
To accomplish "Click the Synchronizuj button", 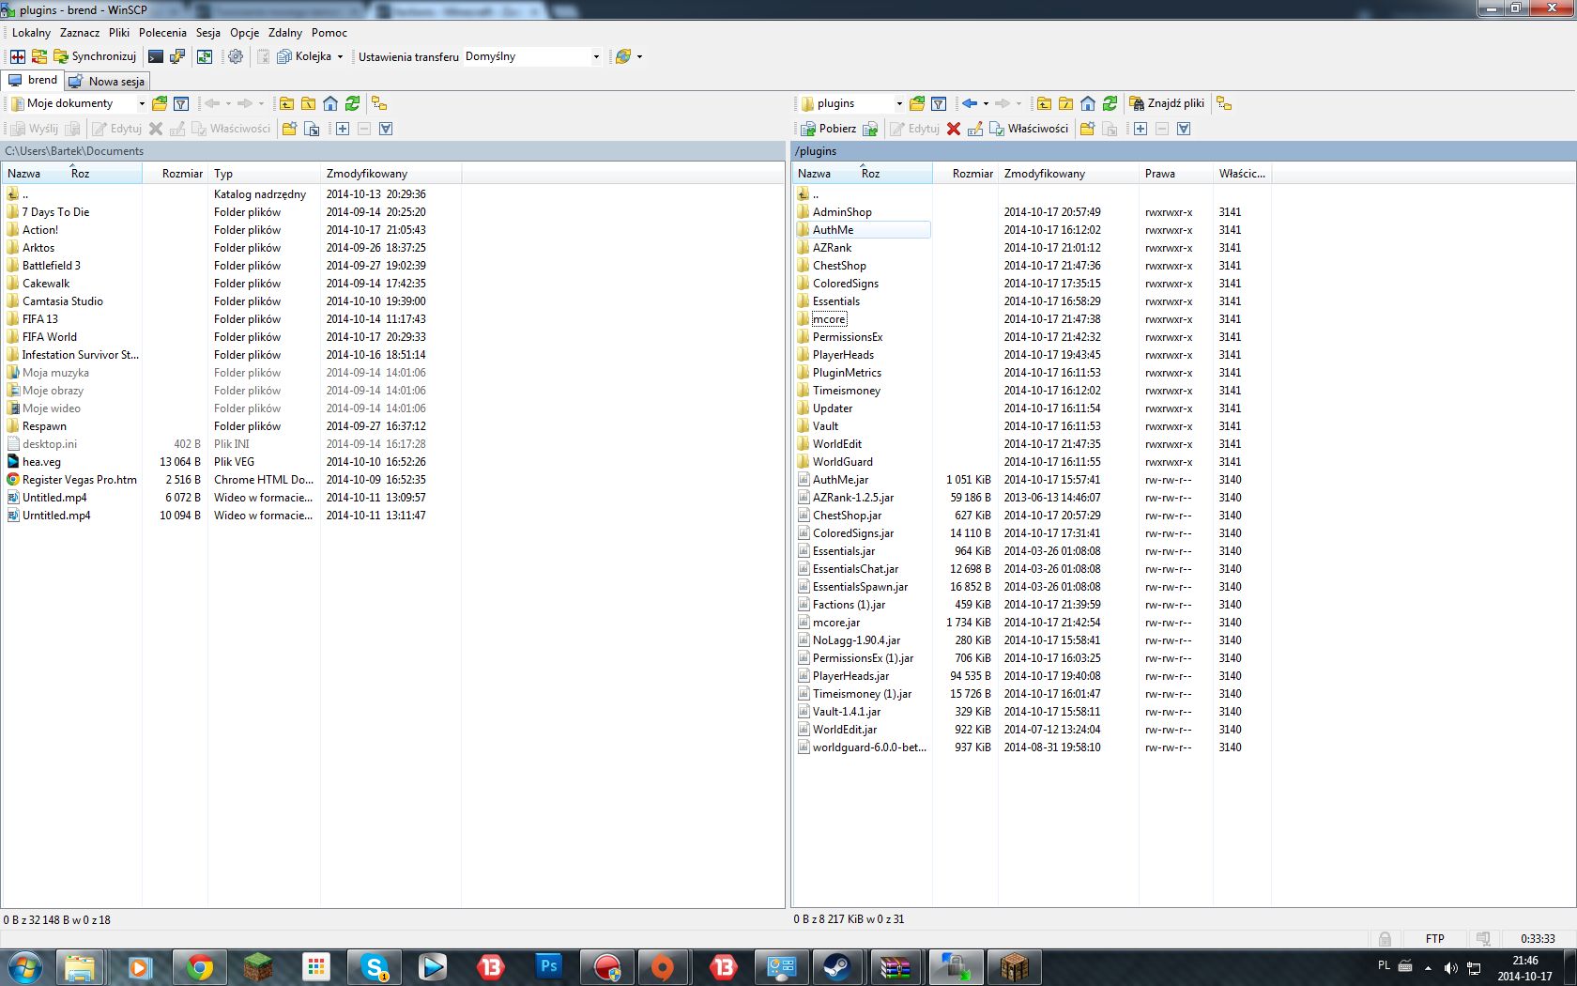I will (x=95, y=56).
